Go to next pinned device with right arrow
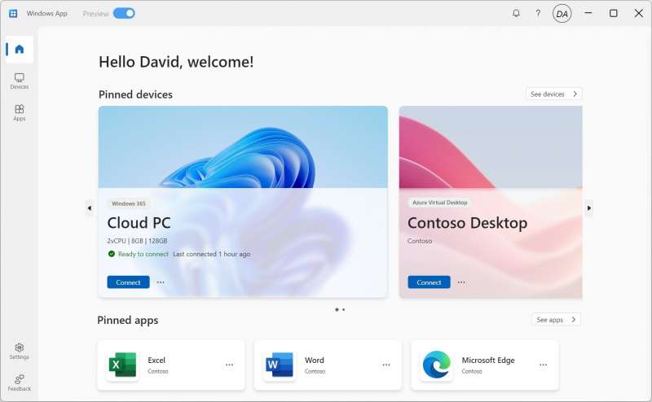652x402 pixels. (588, 208)
